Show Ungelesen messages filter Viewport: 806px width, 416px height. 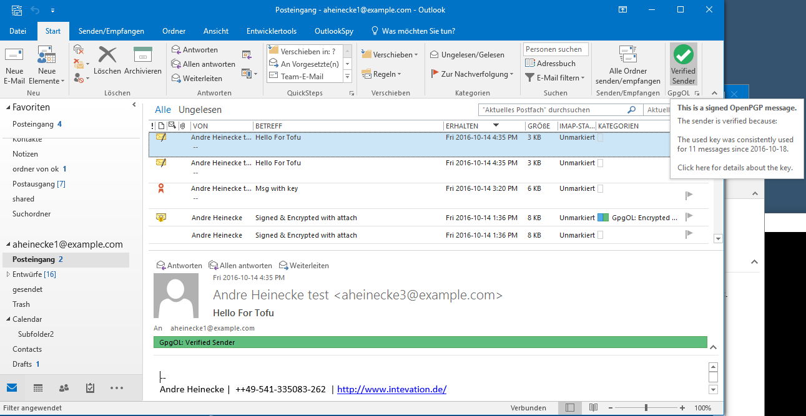200,110
